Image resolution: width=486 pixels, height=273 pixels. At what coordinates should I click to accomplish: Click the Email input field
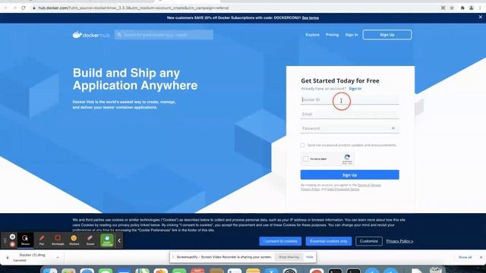click(x=349, y=114)
